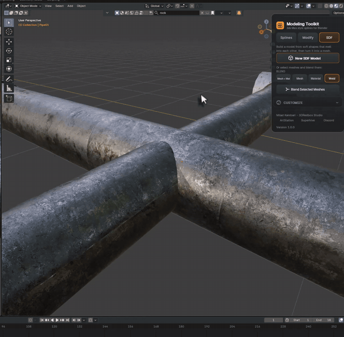Viewport: 344px width, 337px height.
Task: Open the Global orientation dropdown
Action: point(154,6)
